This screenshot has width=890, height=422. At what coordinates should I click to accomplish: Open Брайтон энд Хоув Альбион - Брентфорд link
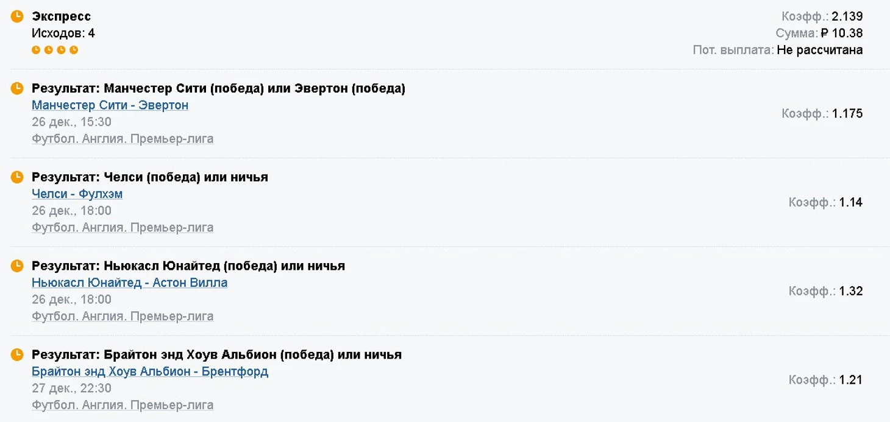point(150,371)
